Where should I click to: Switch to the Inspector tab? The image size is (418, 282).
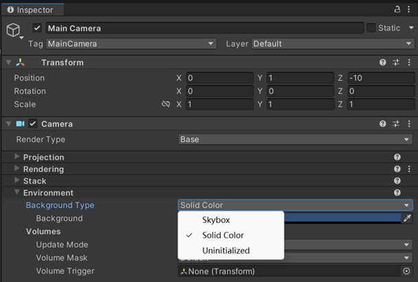[33, 10]
